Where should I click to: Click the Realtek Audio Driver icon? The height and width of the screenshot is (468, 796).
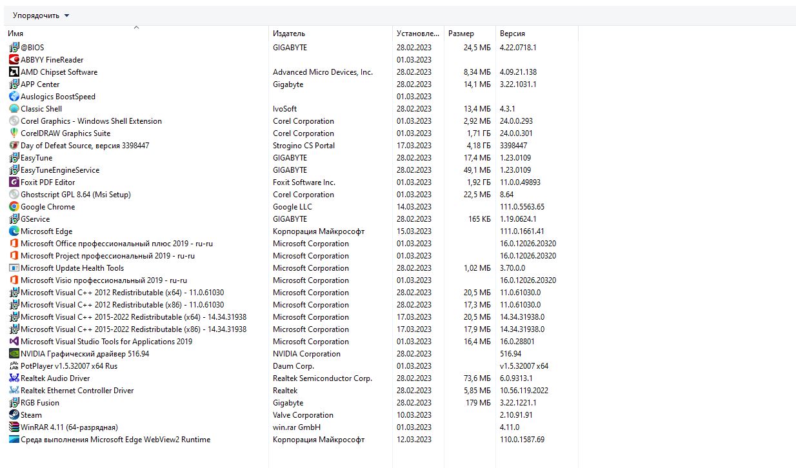click(x=14, y=378)
